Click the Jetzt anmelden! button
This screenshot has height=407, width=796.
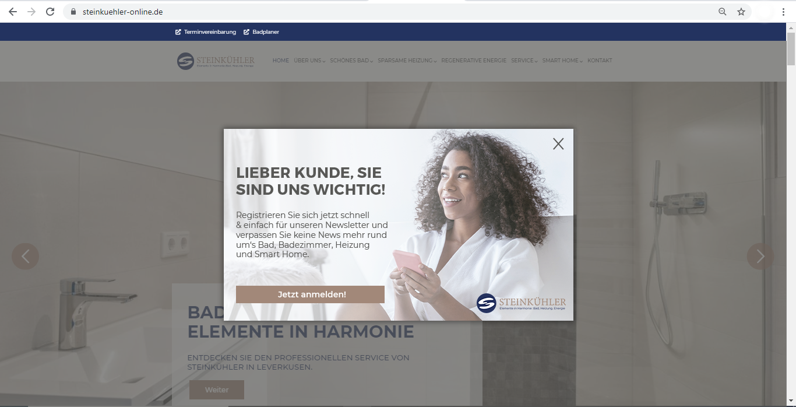tap(310, 294)
